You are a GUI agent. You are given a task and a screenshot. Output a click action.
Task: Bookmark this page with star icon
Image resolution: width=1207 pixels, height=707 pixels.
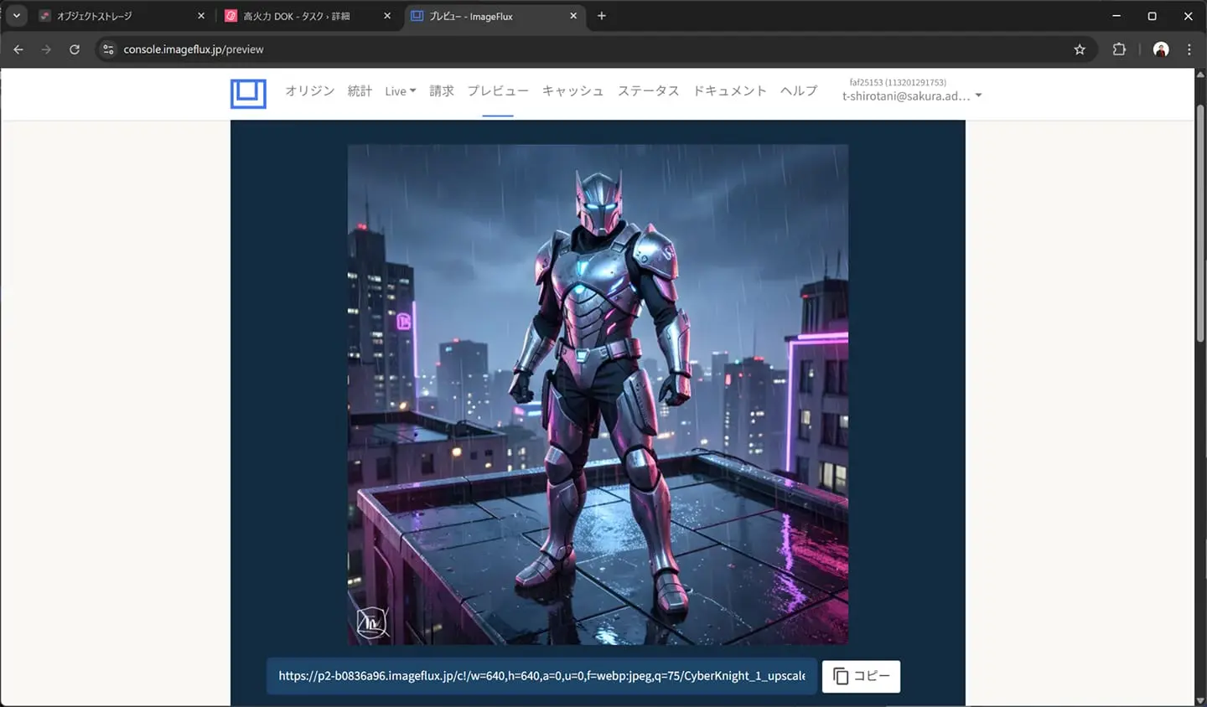(x=1080, y=49)
